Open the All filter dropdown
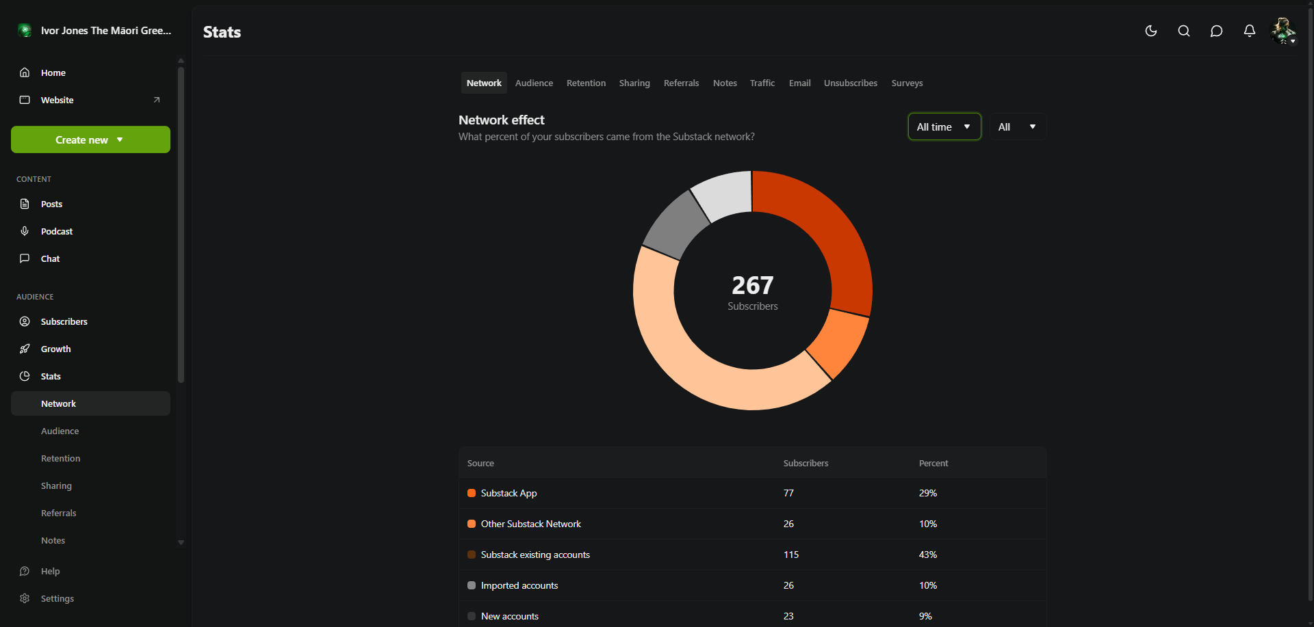 pyautogui.click(x=1017, y=126)
